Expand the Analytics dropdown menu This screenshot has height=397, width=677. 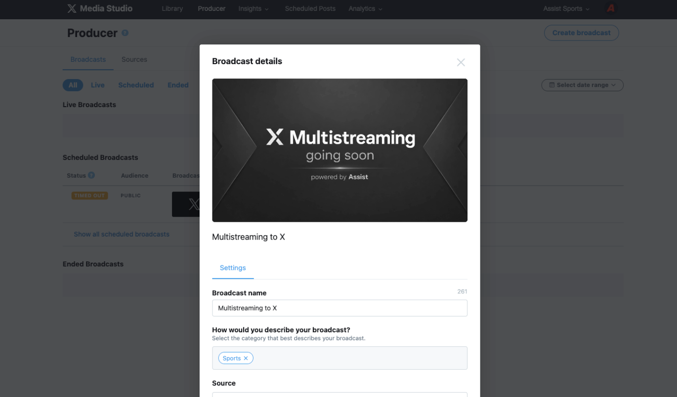pyautogui.click(x=365, y=8)
